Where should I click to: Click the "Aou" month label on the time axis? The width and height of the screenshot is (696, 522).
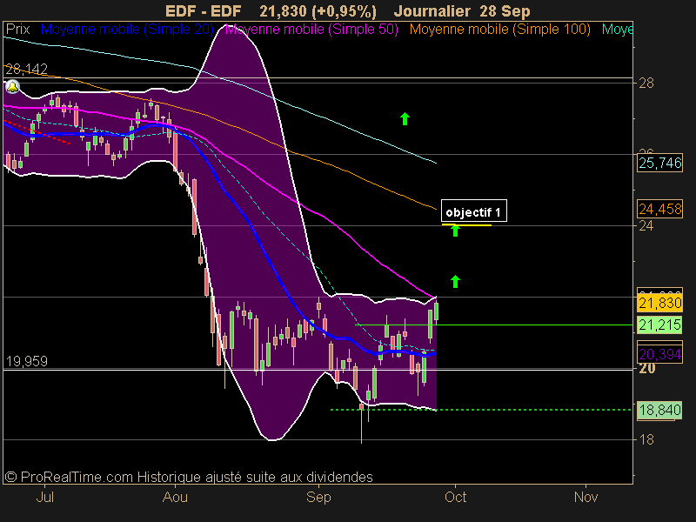(175, 497)
